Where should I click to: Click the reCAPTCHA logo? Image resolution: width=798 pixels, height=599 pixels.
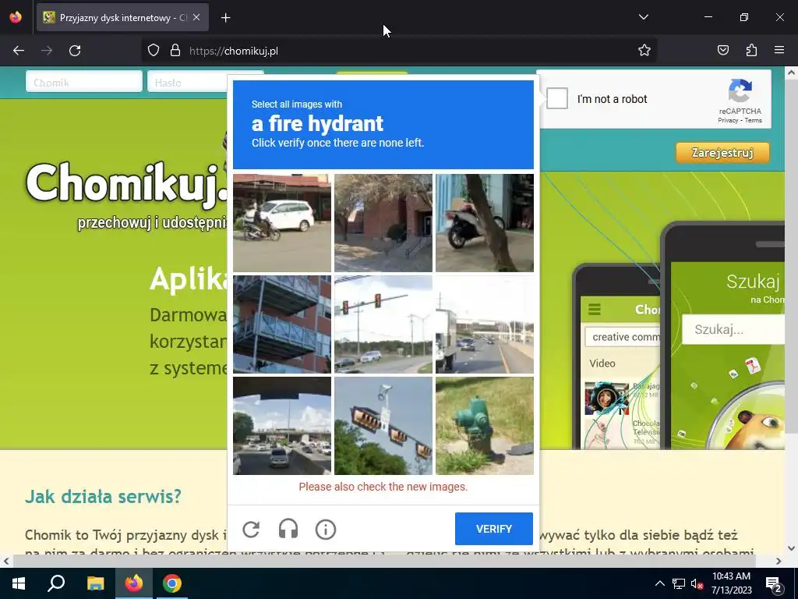740,90
